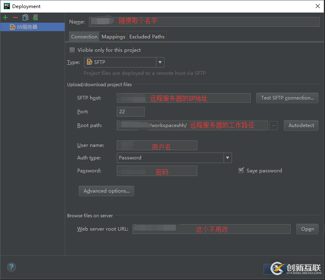This screenshot has height=280, width=325.
Task: Click the PyCharm icon in title bar
Action: click(x=7, y=6)
